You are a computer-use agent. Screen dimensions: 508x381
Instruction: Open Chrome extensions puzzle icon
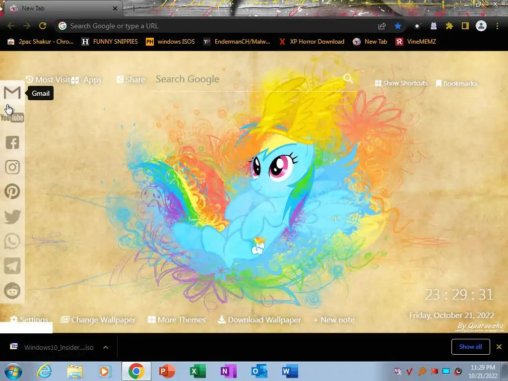coord(449,26)
